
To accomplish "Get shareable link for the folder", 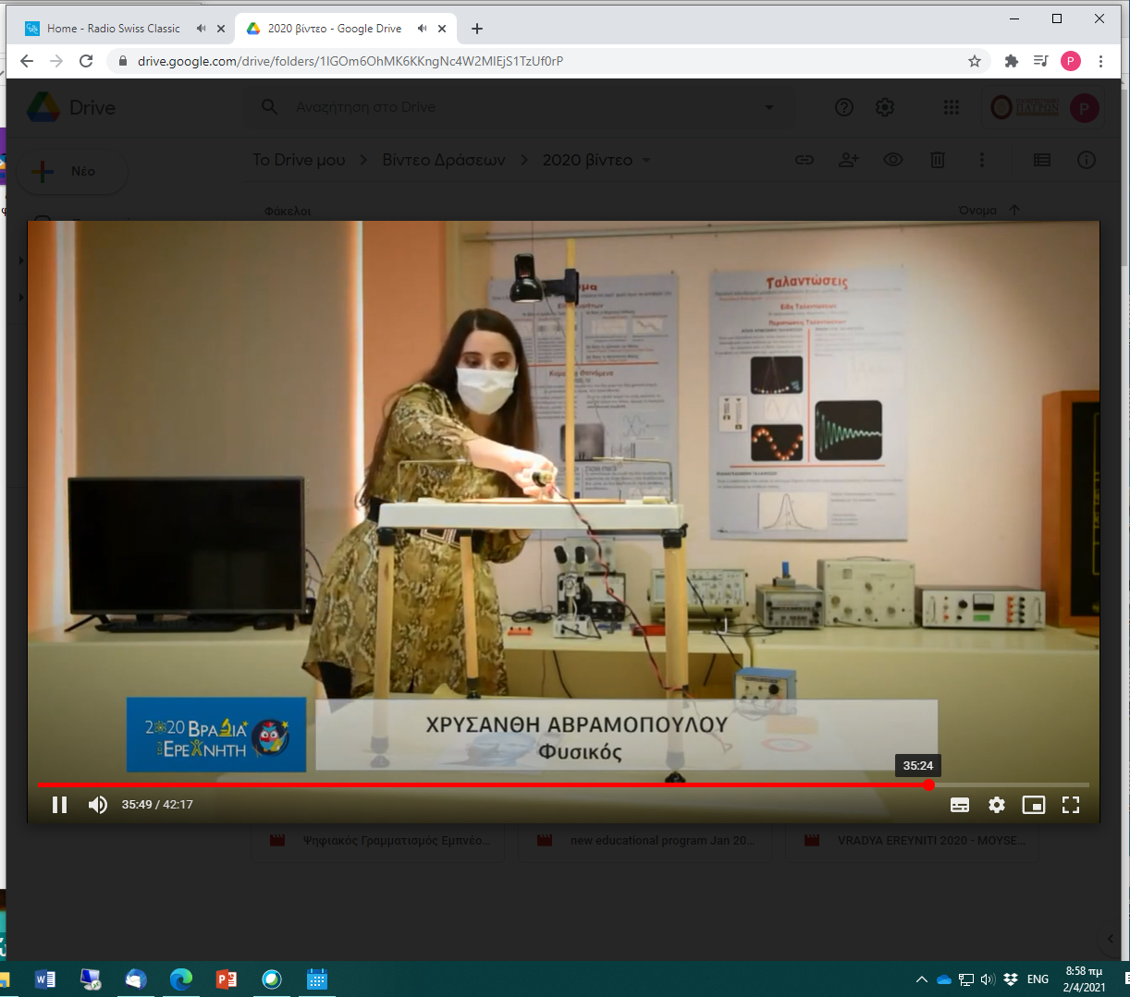I will click(x=805, y=160).
